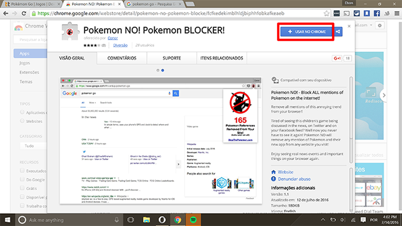Open Spotify from the taskbar
The image size is (402, 226).
pos(193,220)
